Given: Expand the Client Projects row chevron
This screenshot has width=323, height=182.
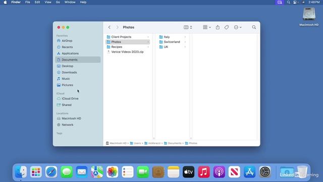Looking at the screenshot, I should (148, 37).
